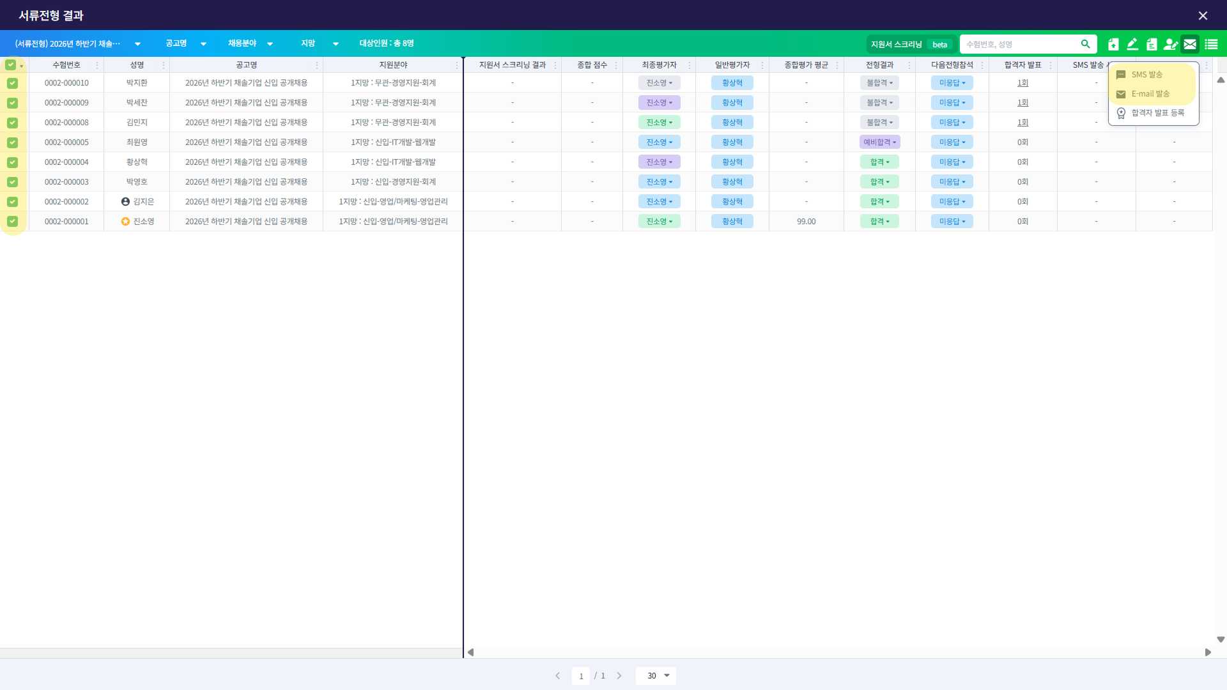1227x690 pixels.
Task: Click the 지원서 스크리닝 beta button
Action: pyautogui.click(x=911, y=44)
